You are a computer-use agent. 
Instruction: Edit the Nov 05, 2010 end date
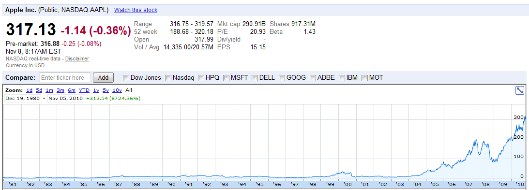[x=65, y=98]
